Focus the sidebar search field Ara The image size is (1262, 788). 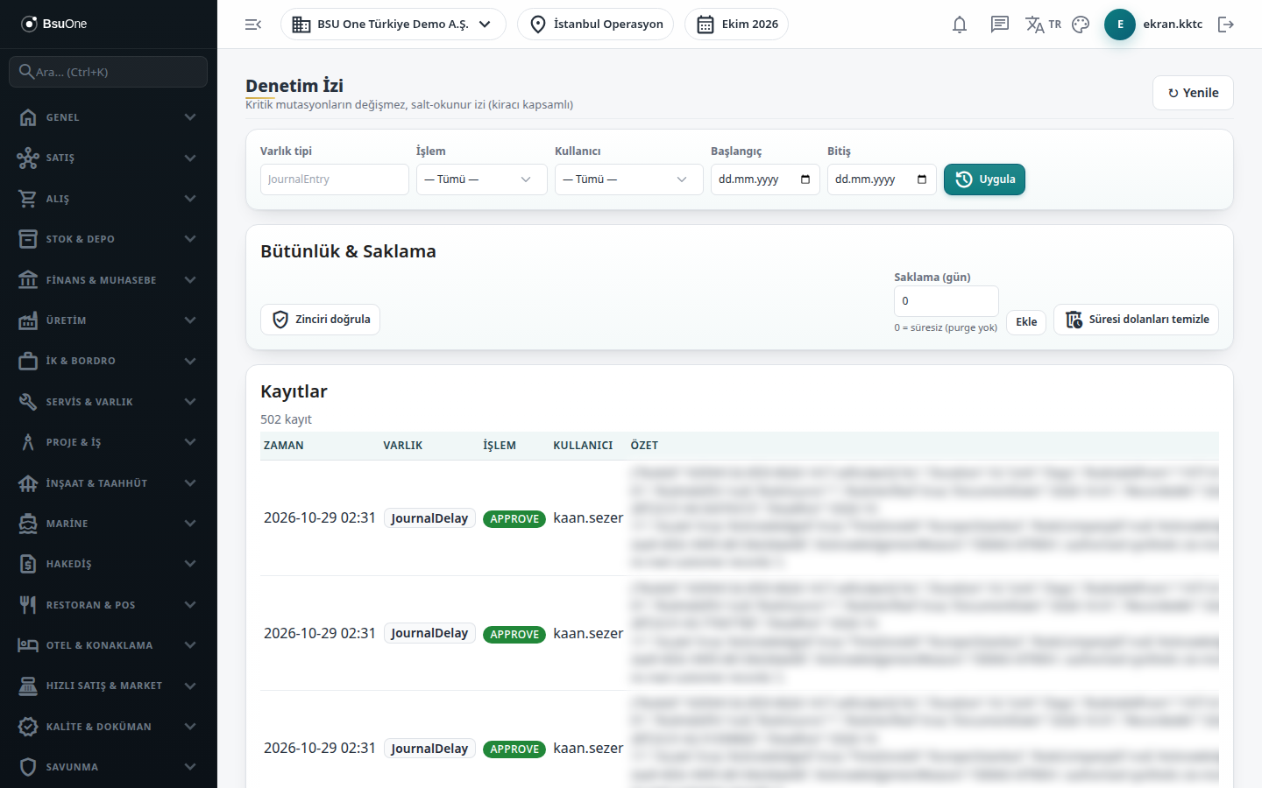coord(109,72)
